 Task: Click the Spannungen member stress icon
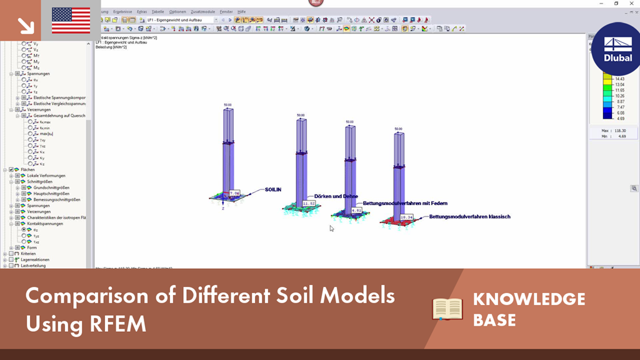pyautogui.click(x=23, y=74)
